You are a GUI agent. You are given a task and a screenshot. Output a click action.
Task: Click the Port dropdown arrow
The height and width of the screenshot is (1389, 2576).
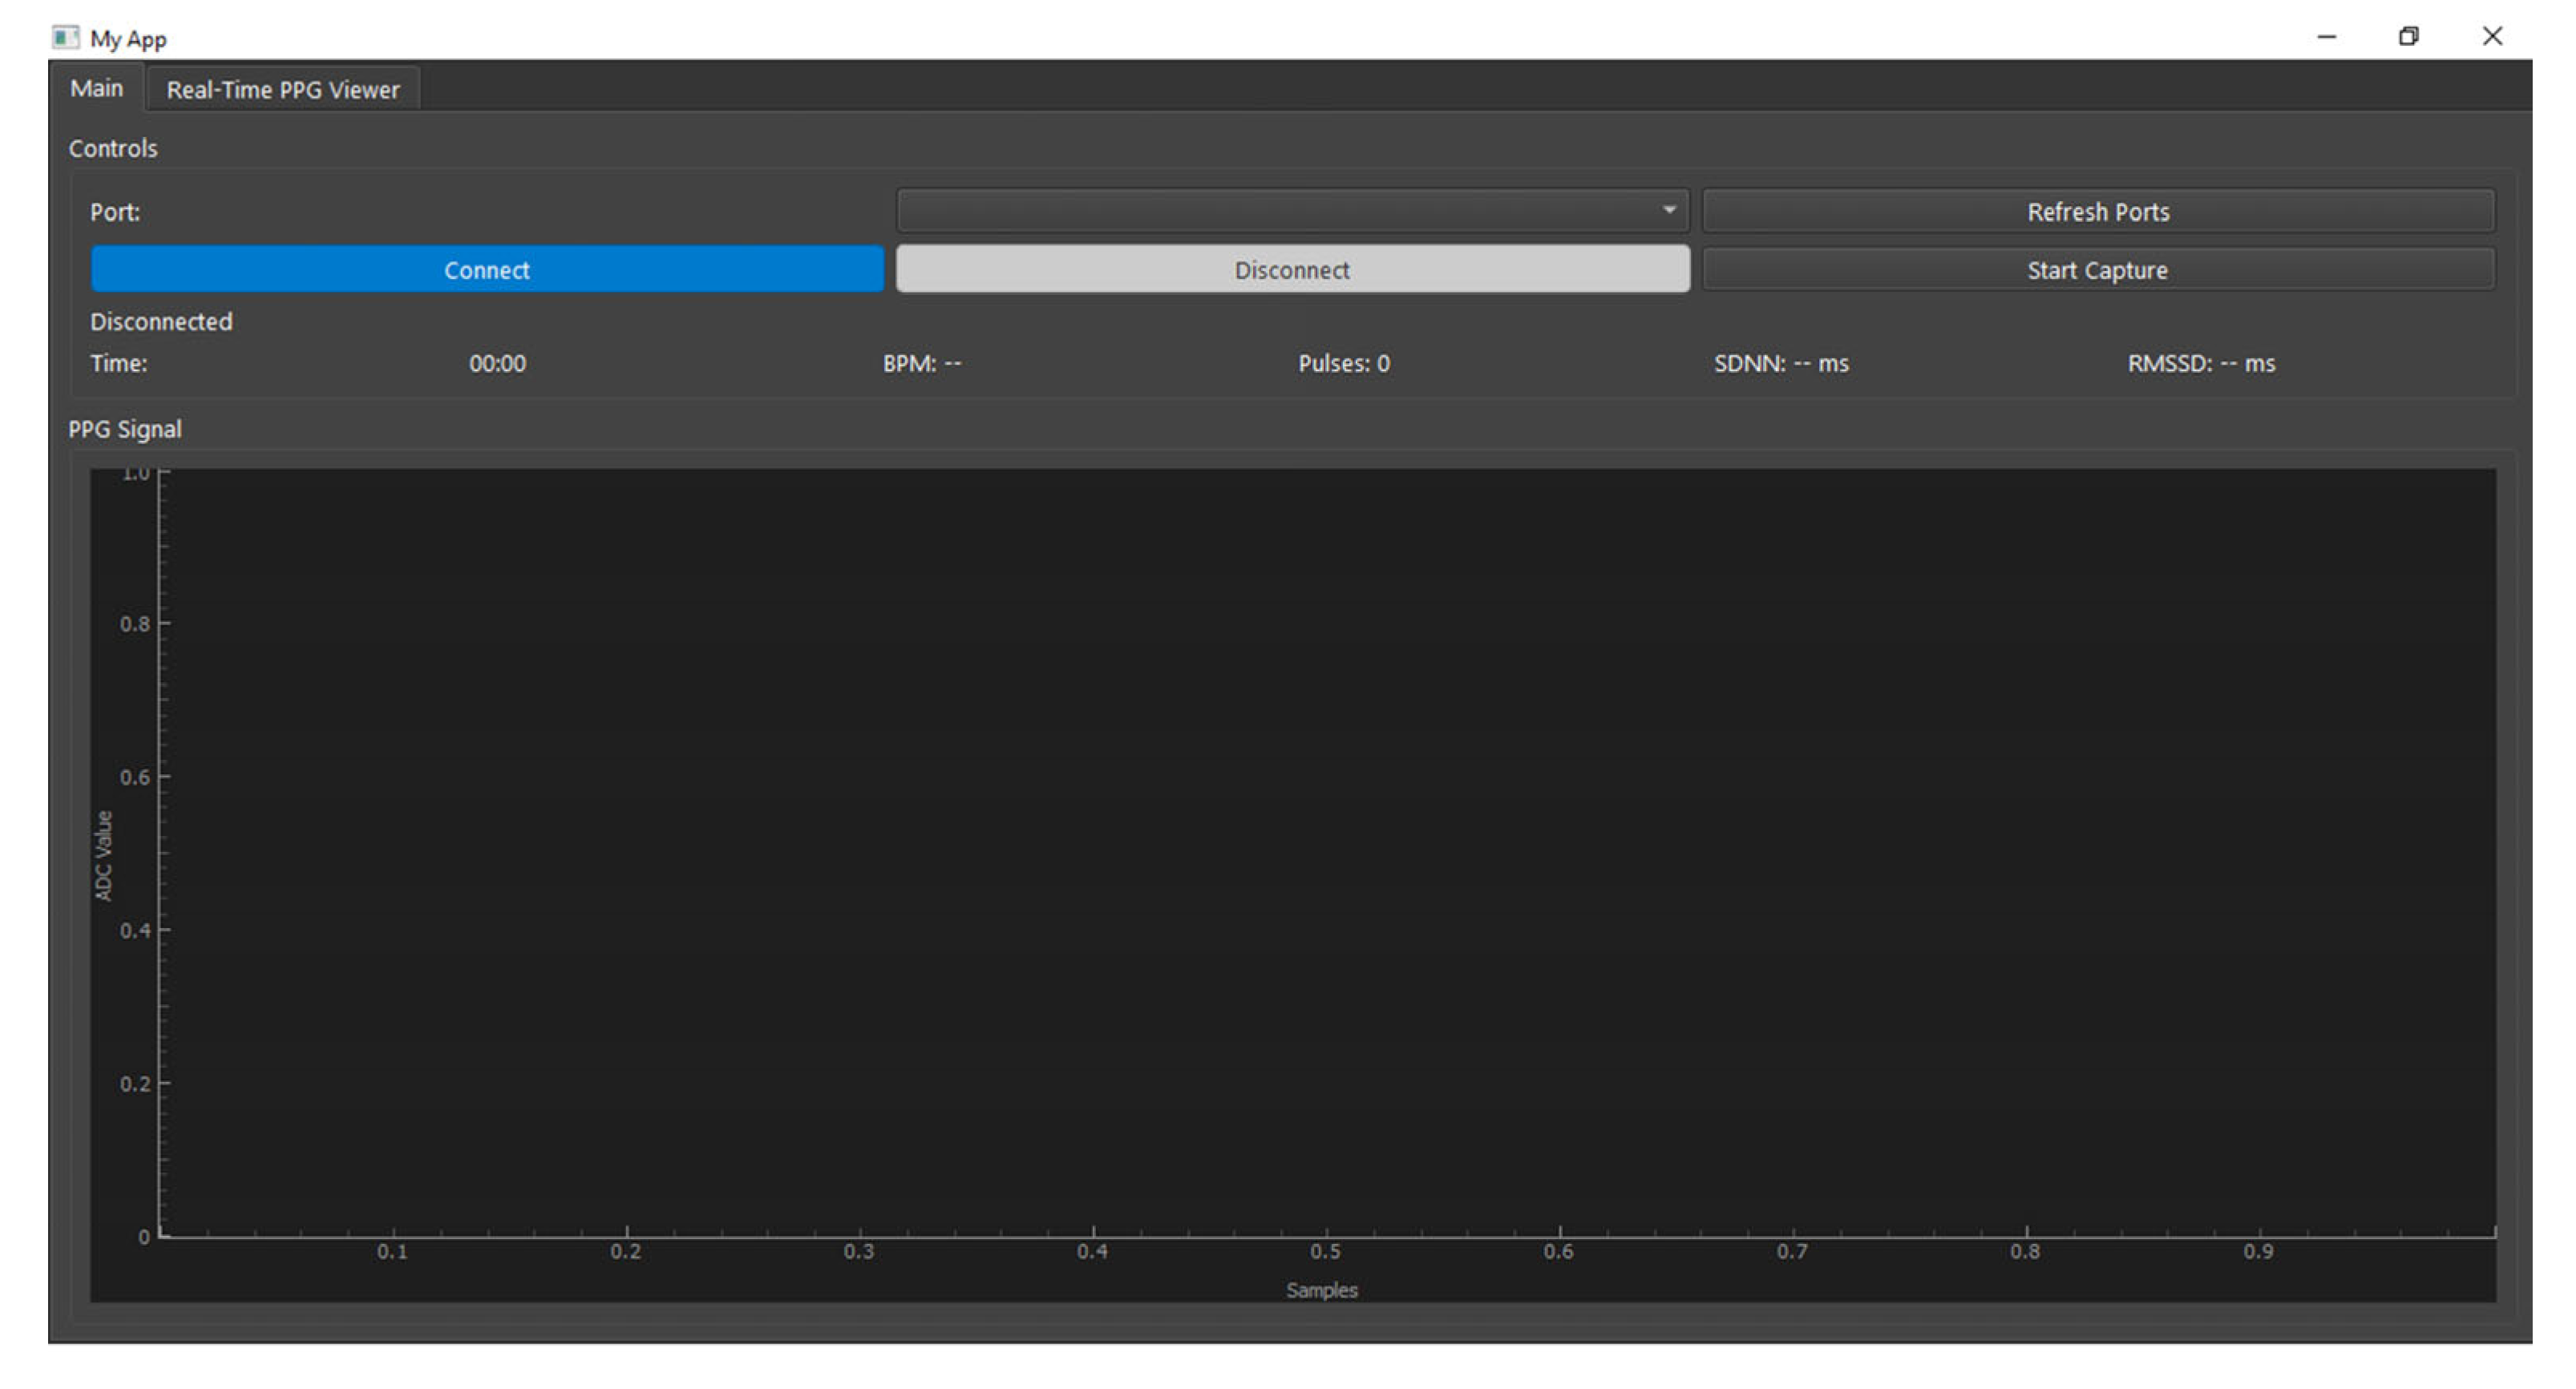1668,211
